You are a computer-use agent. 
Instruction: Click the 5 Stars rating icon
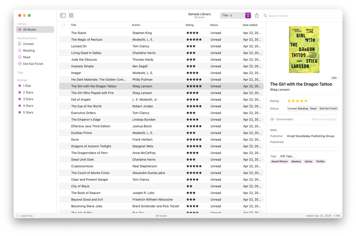pyautogui.click(x=20, y=112)
